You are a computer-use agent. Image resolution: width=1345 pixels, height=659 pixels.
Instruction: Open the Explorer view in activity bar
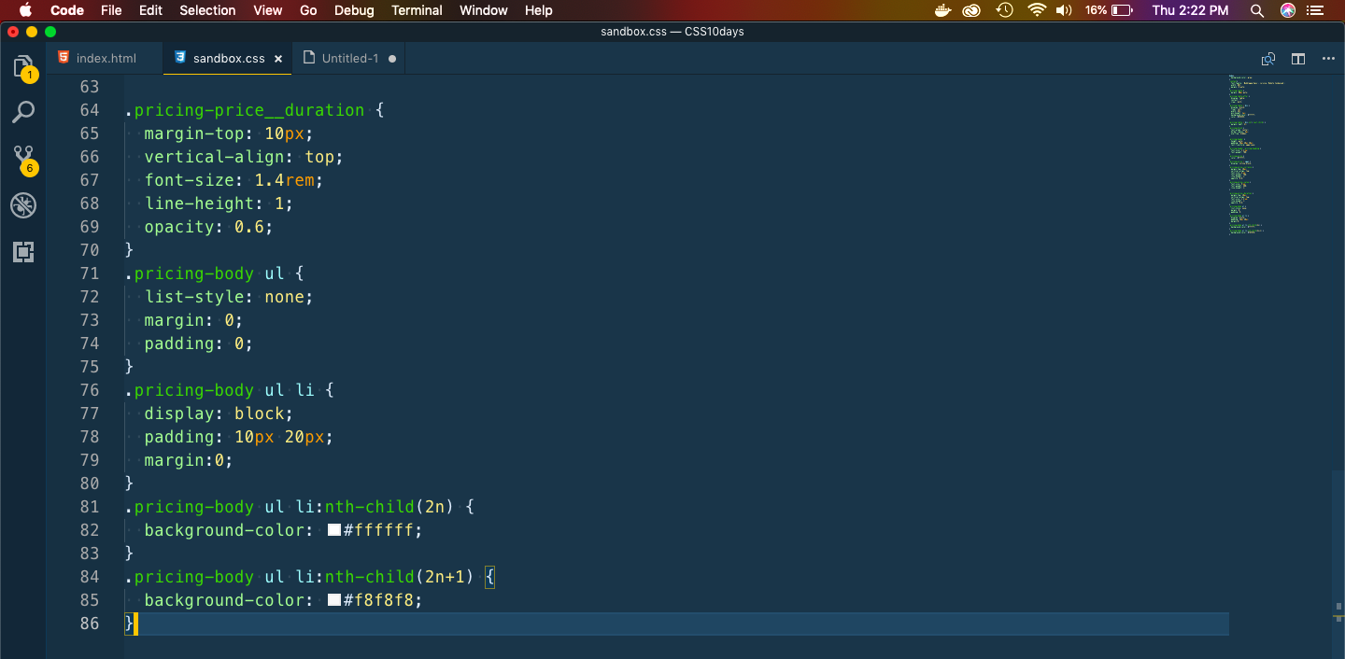23,67
